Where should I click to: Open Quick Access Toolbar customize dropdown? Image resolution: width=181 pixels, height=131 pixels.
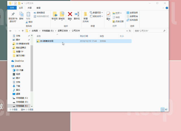[22, 3]
